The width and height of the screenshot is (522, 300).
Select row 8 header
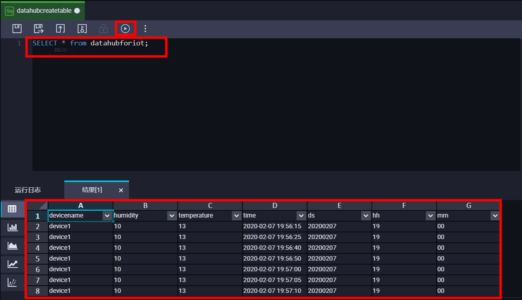(x=38, y=291)
